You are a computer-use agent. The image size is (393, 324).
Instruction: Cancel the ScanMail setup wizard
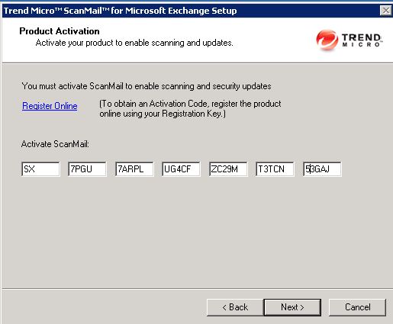coord(357,307)
